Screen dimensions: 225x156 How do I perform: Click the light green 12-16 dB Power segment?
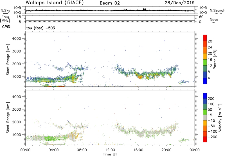point(205,62)
